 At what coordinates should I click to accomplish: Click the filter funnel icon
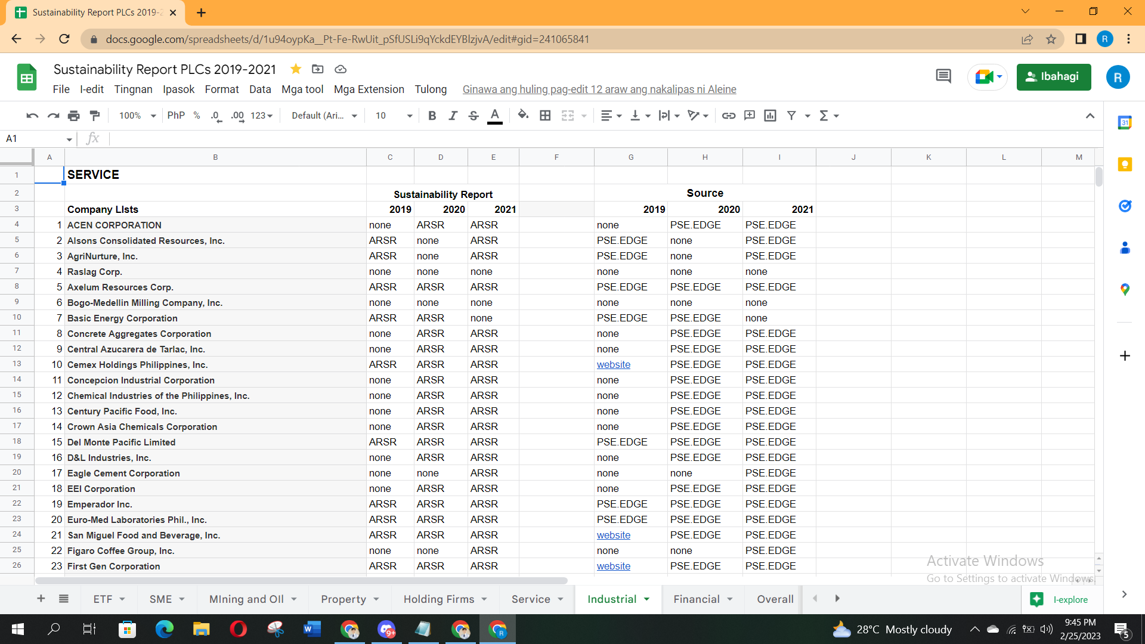pyautogui.click(x=791, y=116)
